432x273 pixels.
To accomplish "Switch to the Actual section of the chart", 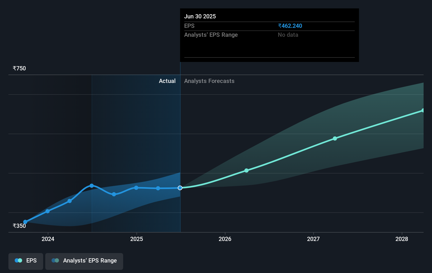I will [x=167, y=81].
